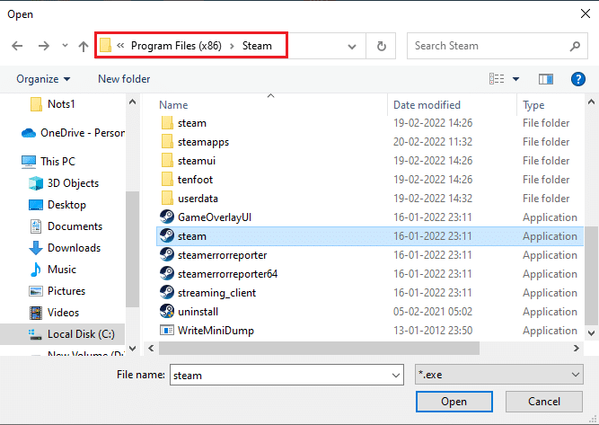This screenshot has width=599, height=425.
Task: Toggle the preview pane
Action: (x=546, y=79)
